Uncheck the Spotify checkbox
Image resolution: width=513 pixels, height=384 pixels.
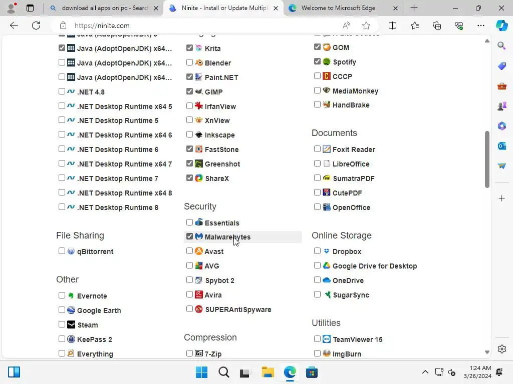[x=317, y=61]
